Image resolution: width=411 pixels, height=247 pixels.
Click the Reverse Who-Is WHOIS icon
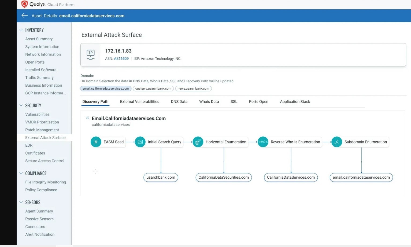click(x=263, y=142)
